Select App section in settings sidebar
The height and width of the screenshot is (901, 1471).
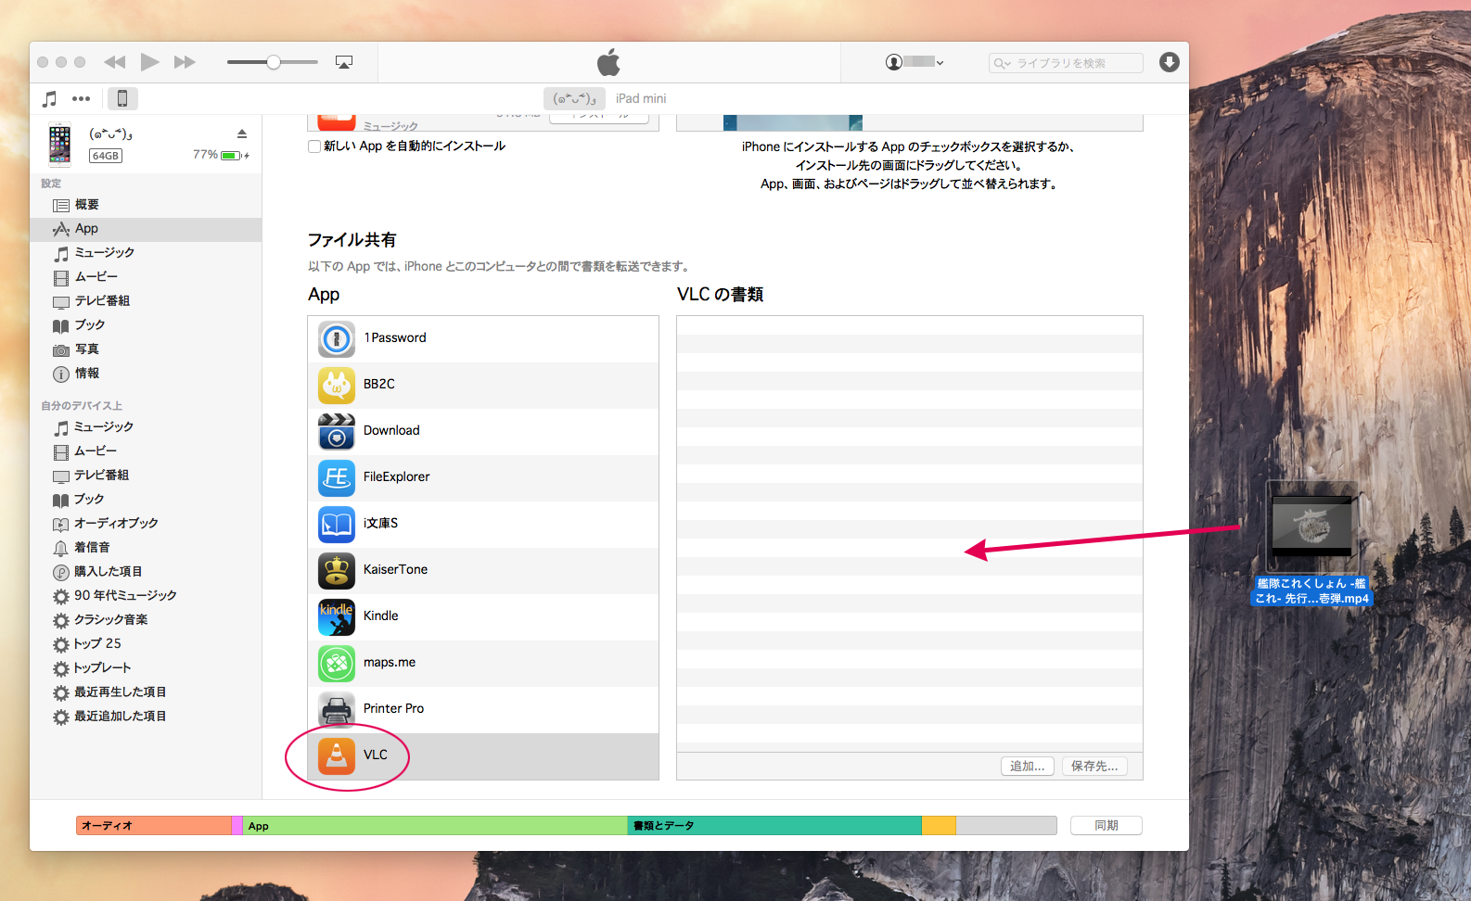146,229
